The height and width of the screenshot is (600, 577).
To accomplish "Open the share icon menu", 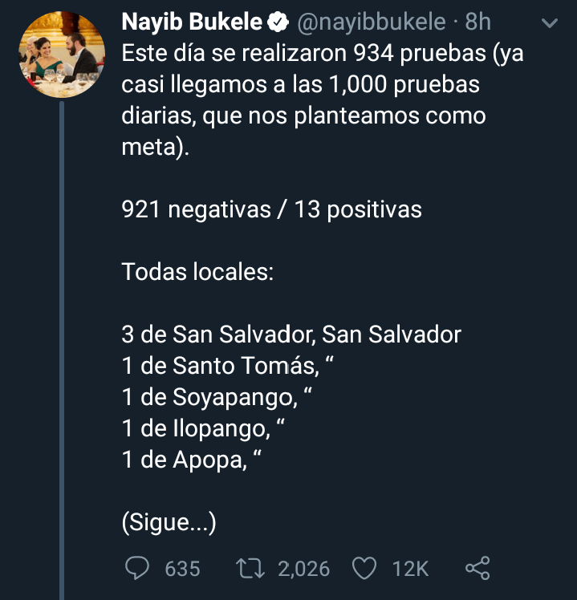I will point(477,569).
